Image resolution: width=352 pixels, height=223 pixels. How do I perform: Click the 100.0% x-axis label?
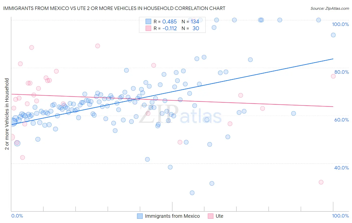(x=340, y=216)
